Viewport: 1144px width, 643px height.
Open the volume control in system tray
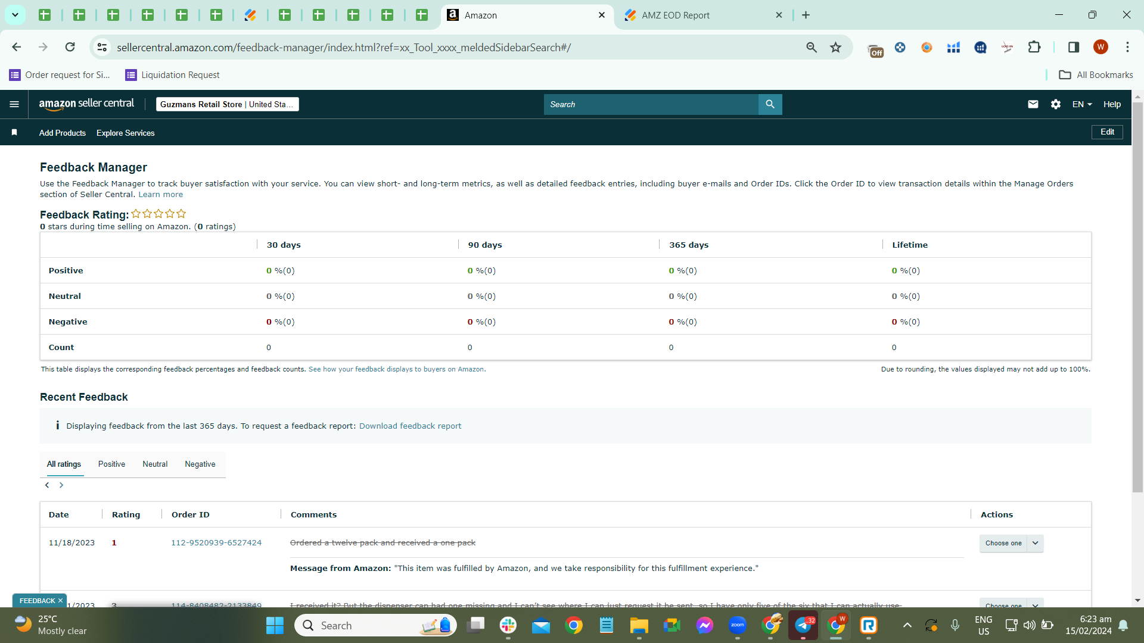click(x=1029, y=625)
